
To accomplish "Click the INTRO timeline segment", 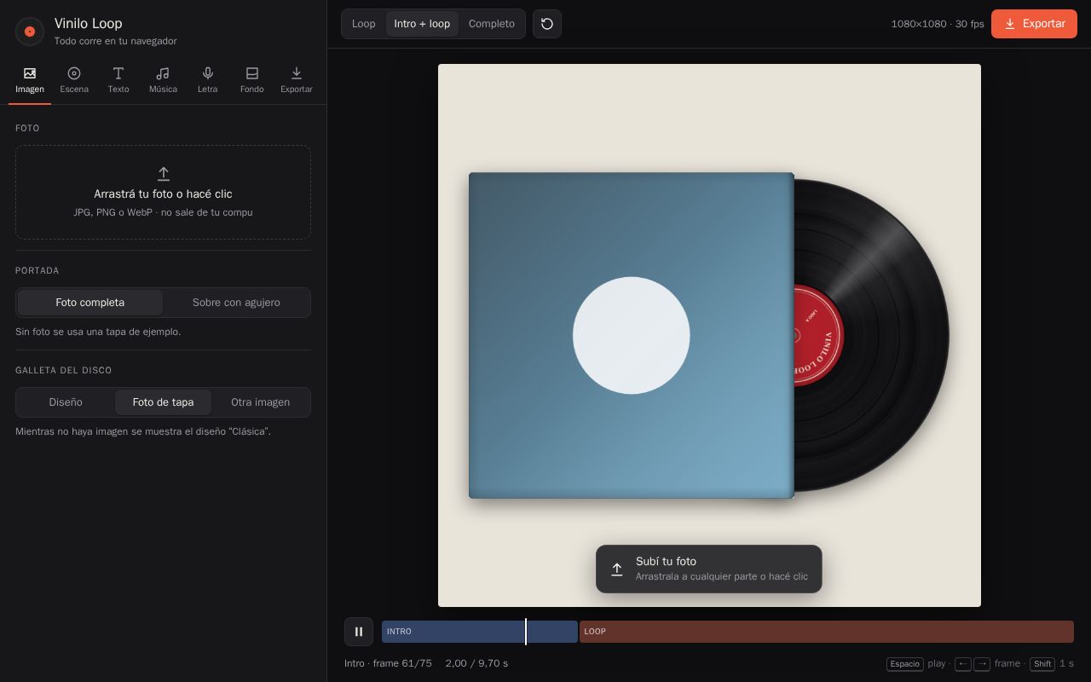I will (480, 632).
